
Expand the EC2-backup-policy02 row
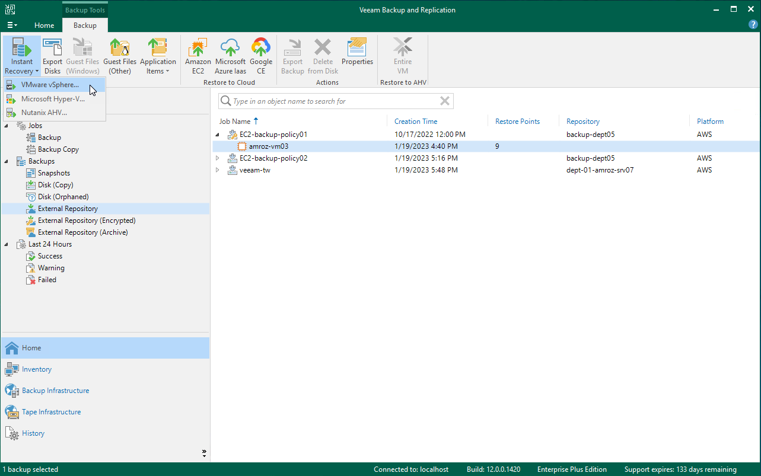[x=217, y=158]
